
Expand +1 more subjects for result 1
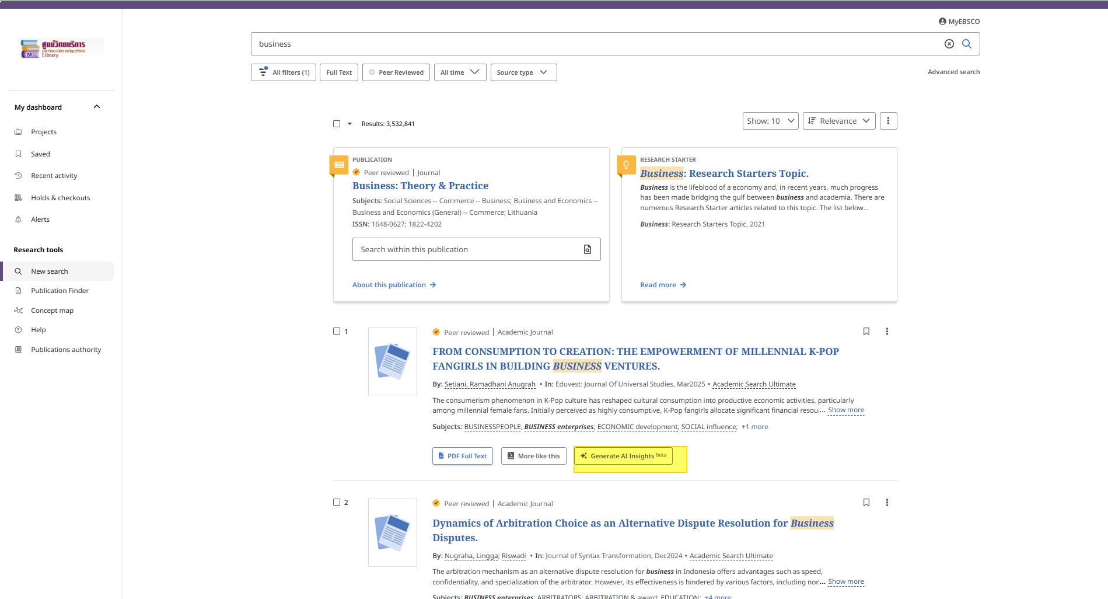click(x=754, y=427)
